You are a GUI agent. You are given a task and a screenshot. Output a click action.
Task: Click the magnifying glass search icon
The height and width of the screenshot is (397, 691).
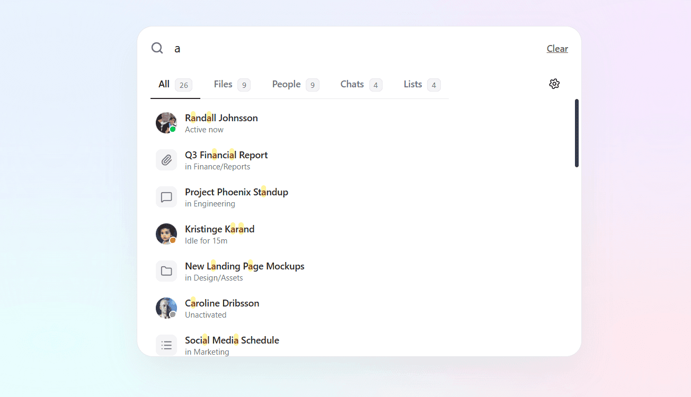(x=157, y=48)
